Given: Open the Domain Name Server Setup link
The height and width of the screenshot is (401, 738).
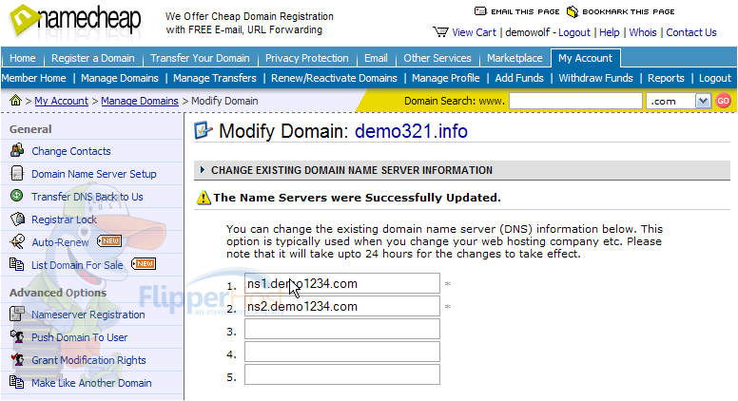Looking at the screenshot, I should pos(93,174).
